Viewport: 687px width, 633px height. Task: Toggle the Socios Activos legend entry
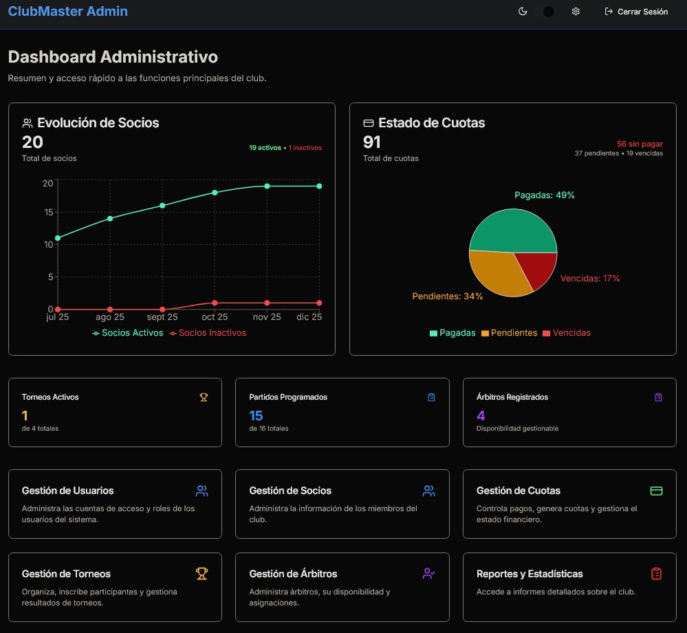127,333
